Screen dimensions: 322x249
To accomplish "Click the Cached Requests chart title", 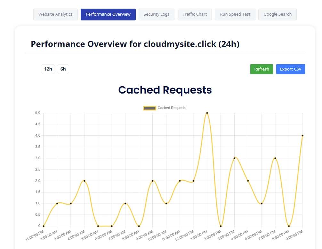I will (165, 90).
